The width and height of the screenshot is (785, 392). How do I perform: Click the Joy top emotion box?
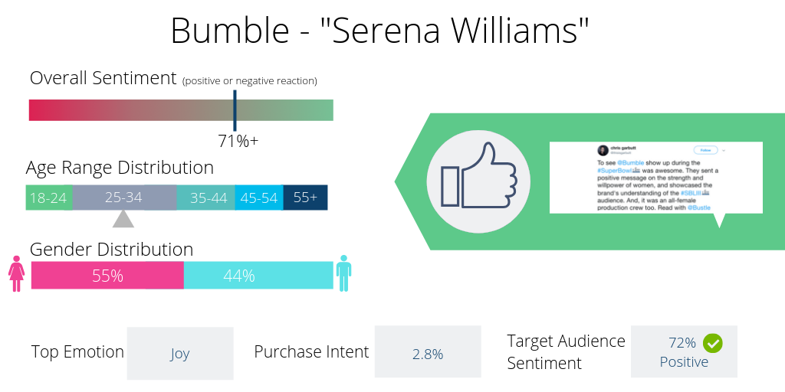point(180,353)
